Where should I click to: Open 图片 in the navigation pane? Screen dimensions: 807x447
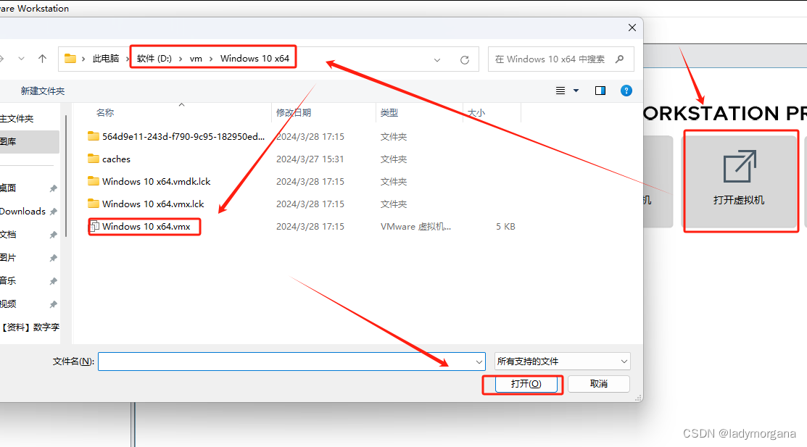point(8,258)
